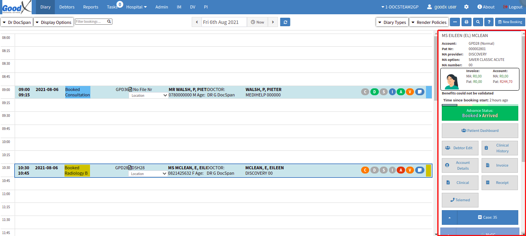Open the settings gear in top bar

[467, 7]
